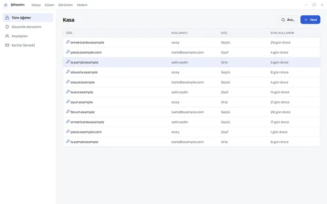This screenshot has height=204, width=327.
Task: Maximize the Şifrevim window
Action: tap(314, 5)
